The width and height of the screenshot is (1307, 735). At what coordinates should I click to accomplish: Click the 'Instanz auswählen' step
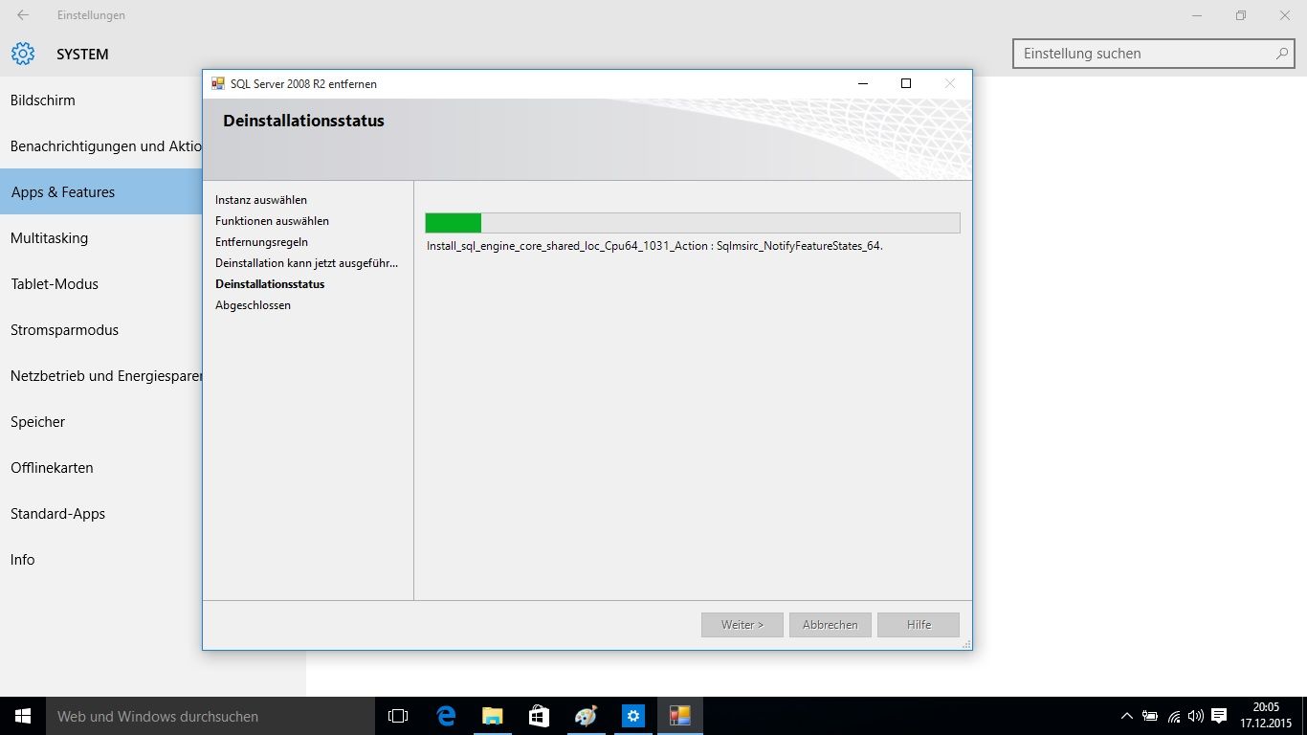point(261,200)
